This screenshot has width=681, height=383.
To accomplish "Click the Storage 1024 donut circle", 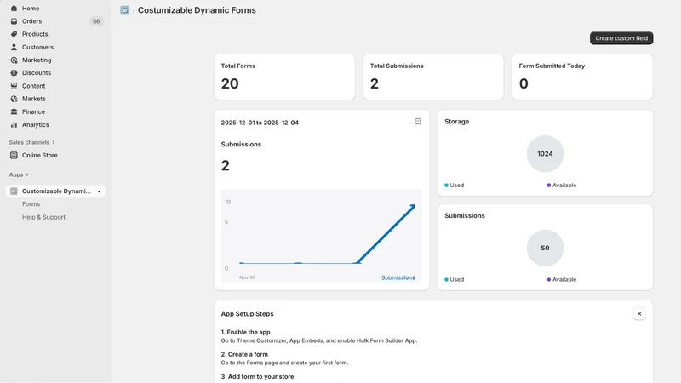I will pos(545,154).
